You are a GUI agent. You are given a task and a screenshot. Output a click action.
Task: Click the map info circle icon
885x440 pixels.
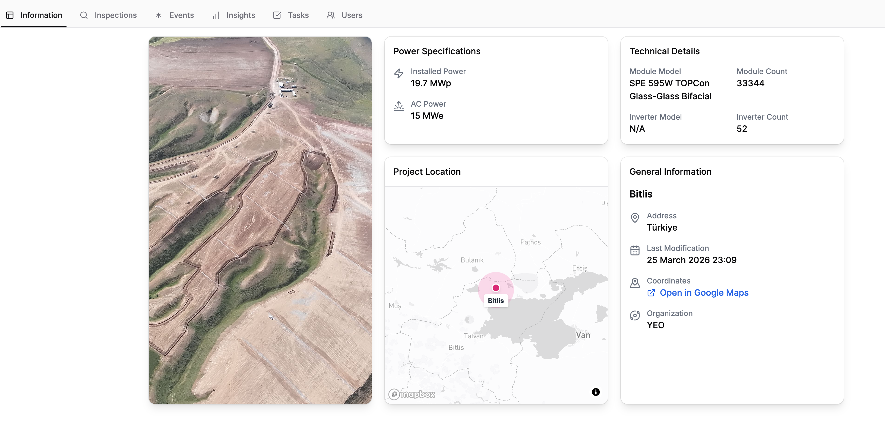(x=595, y=392)
